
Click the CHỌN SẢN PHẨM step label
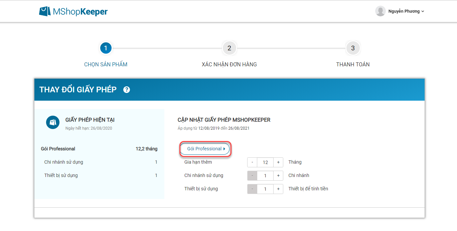pos(106,65)
